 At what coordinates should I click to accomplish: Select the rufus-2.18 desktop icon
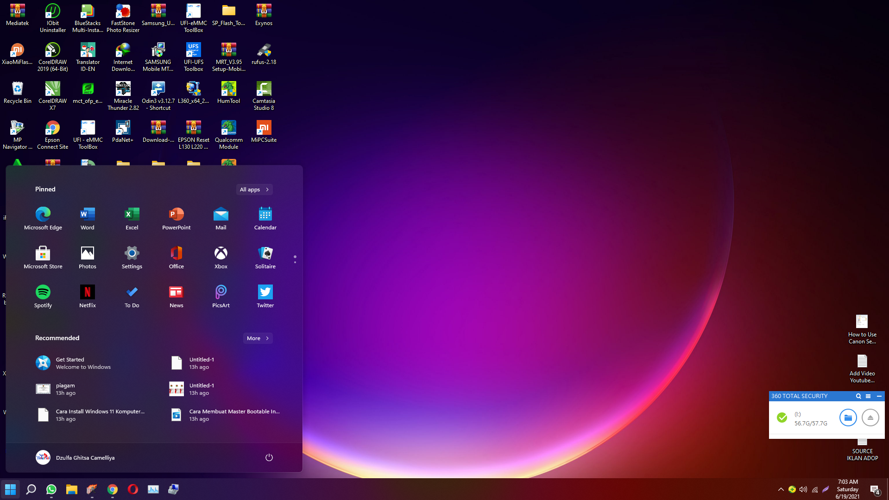(264, 54)
